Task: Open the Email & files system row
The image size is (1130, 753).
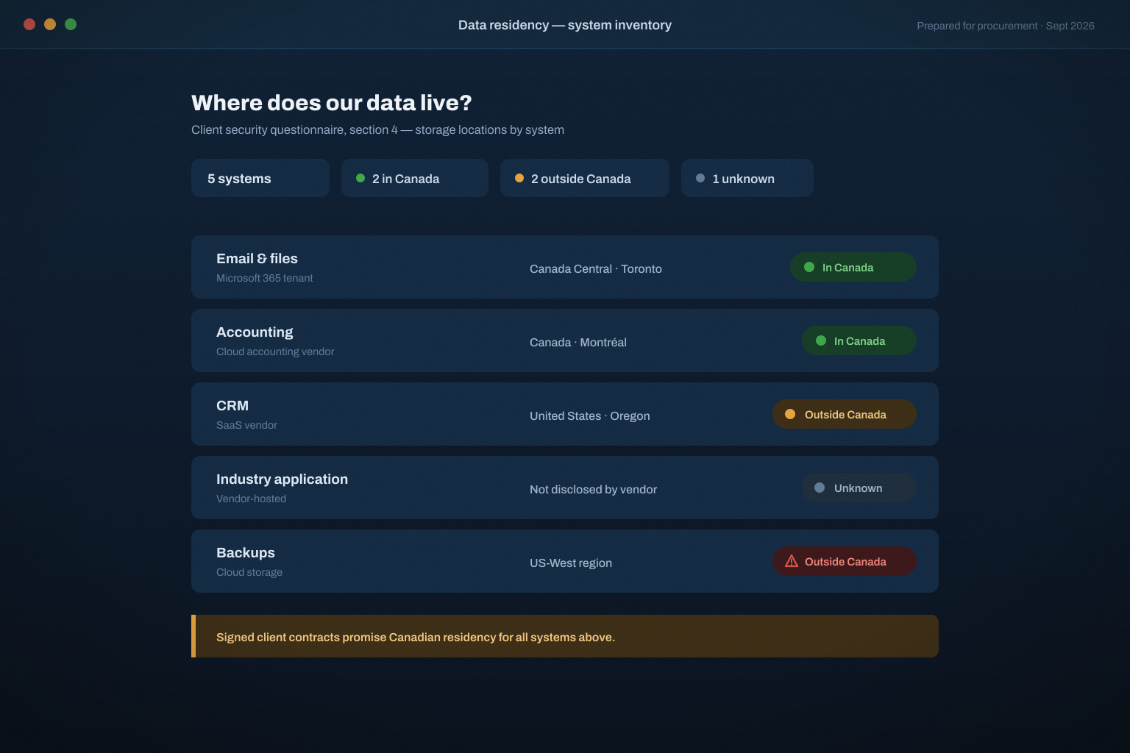Action: tap(565, 267)
